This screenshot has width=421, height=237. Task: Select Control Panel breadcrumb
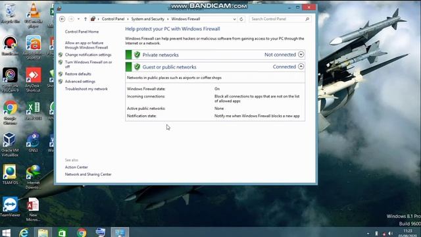click(x=113, y=19)
